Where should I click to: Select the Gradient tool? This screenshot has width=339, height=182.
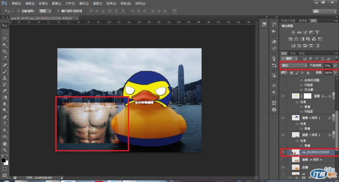click(x=5, y=98)
